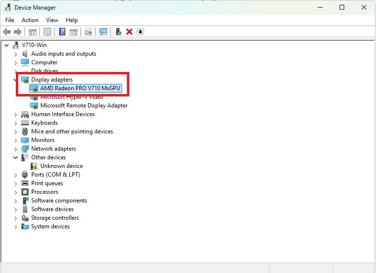Expand the Software devices node chevron

pos(15,210)
